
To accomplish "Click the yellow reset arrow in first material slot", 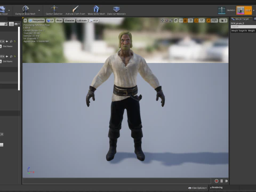I will 15,41.
